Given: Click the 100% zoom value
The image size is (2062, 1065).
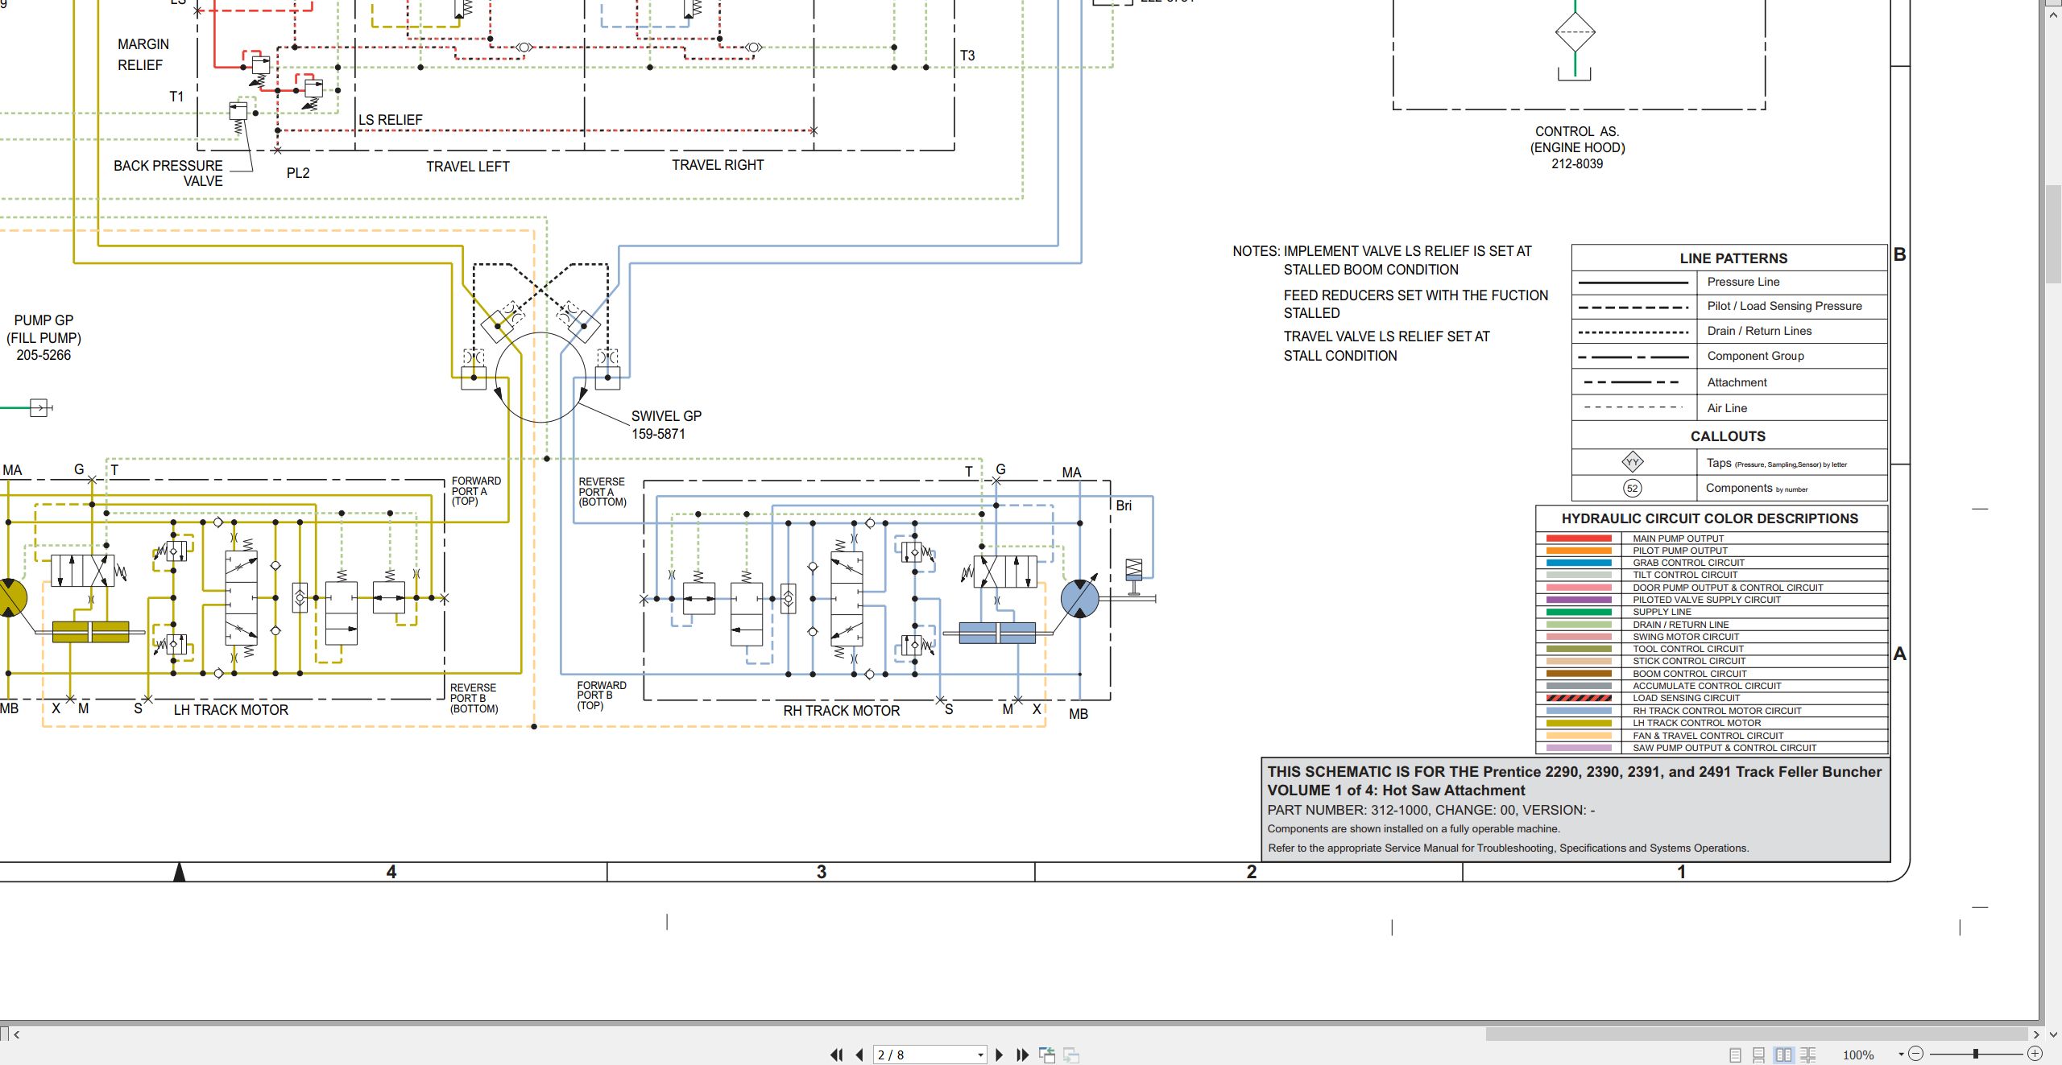Looking at the screenshot, I should pyautogui.click(x=1858, y=1055).
